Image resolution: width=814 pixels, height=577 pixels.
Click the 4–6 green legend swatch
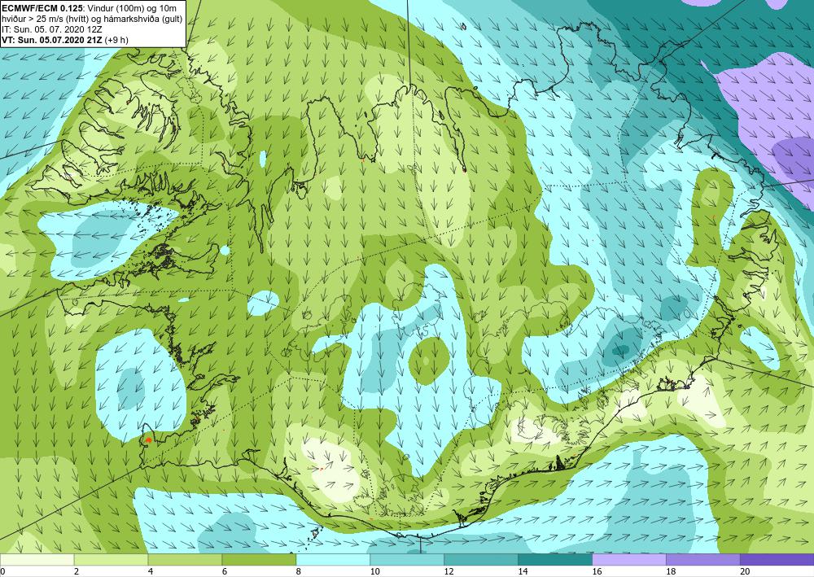[185, 560]
